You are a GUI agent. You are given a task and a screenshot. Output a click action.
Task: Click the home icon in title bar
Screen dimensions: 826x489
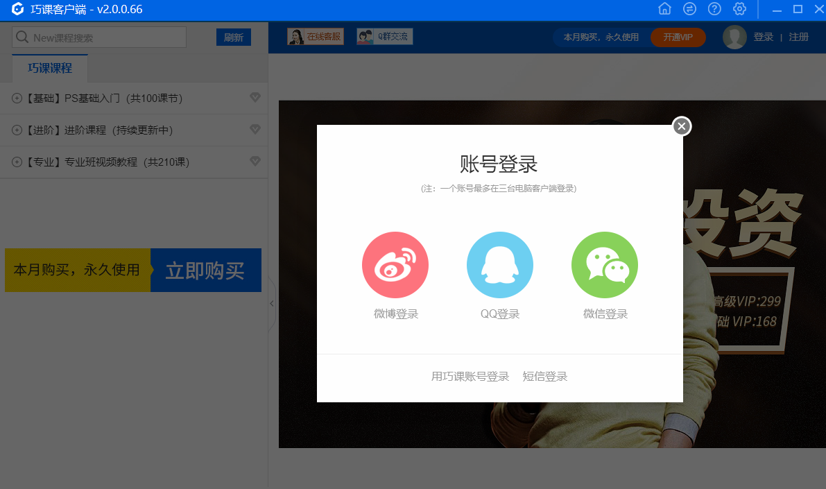click(664, 9)
